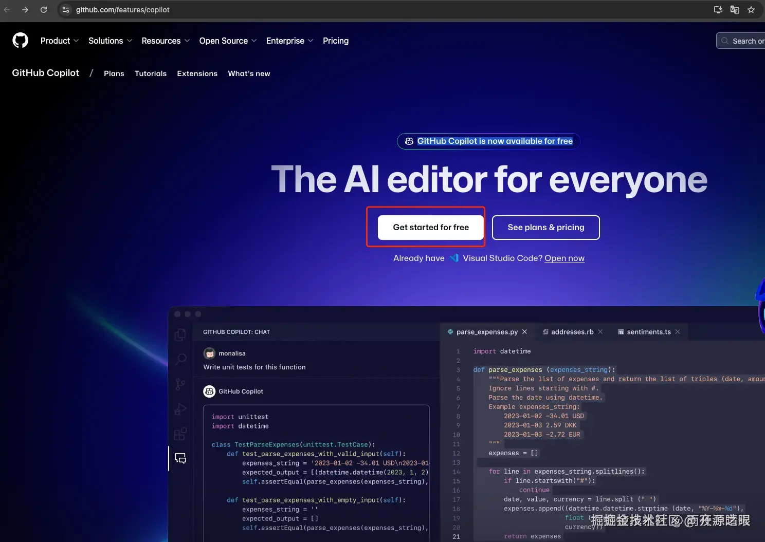765x542 pixels.
Task: Click the GITHUB COPILOT: CHAT panel header
Action: (x=236, y=332)
